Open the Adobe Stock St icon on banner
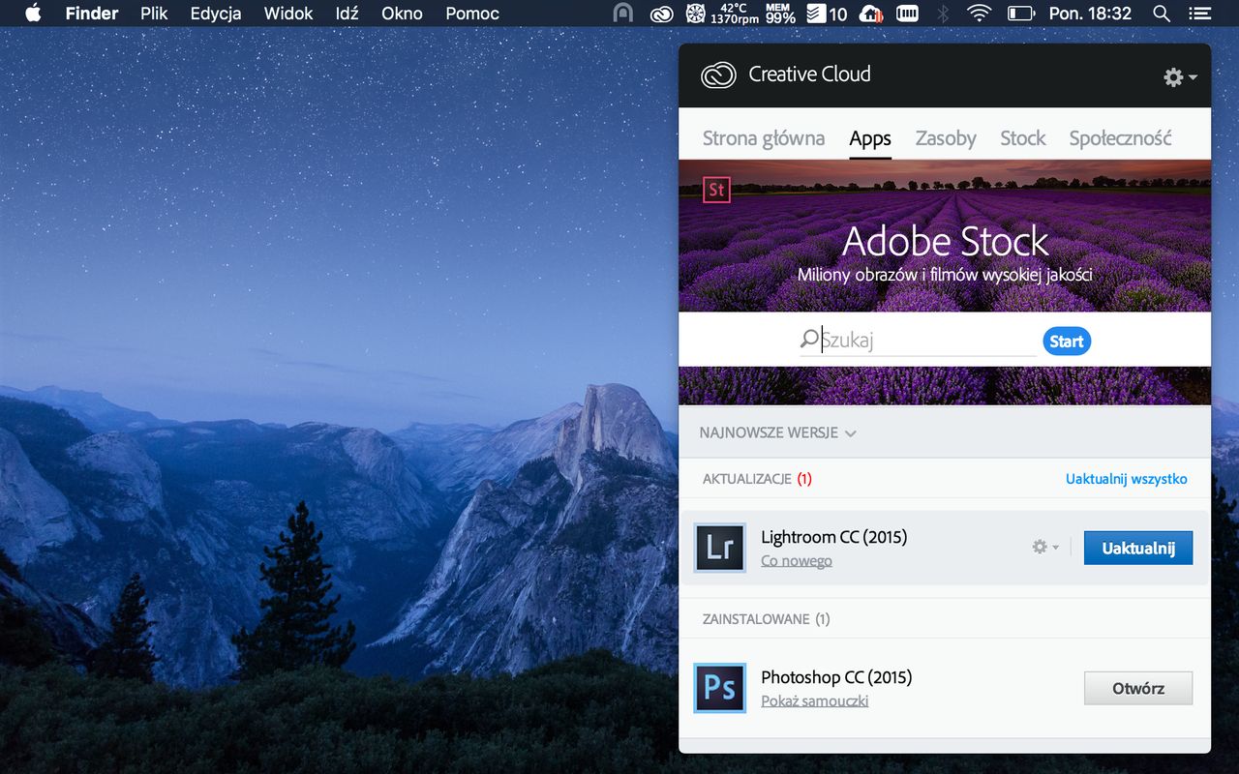1239x774 pixels. tap(715, 190)
